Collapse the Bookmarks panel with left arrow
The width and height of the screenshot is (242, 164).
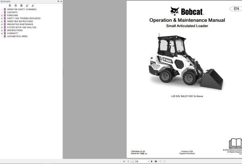point(61,1)
